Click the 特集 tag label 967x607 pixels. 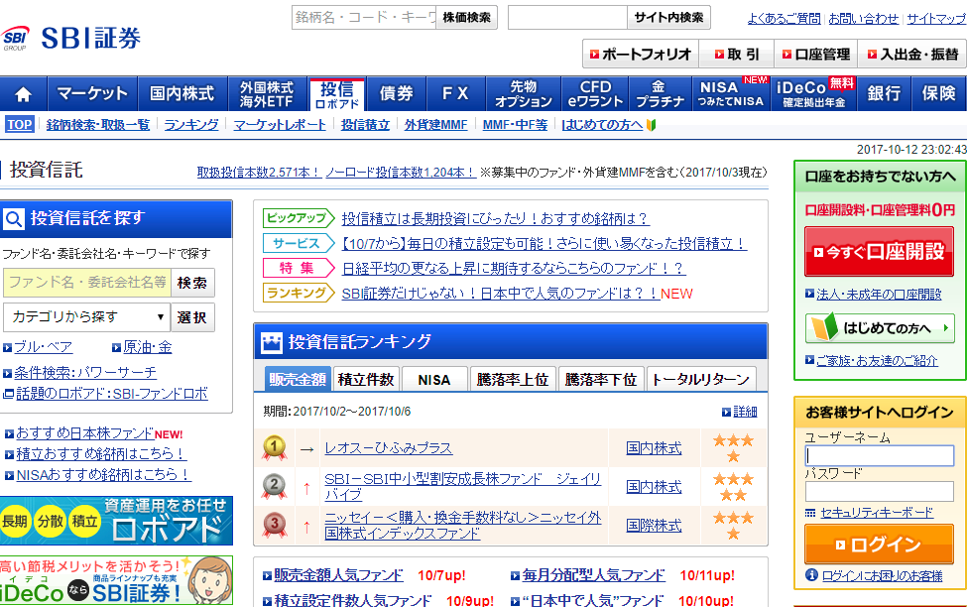click(299, 268)
